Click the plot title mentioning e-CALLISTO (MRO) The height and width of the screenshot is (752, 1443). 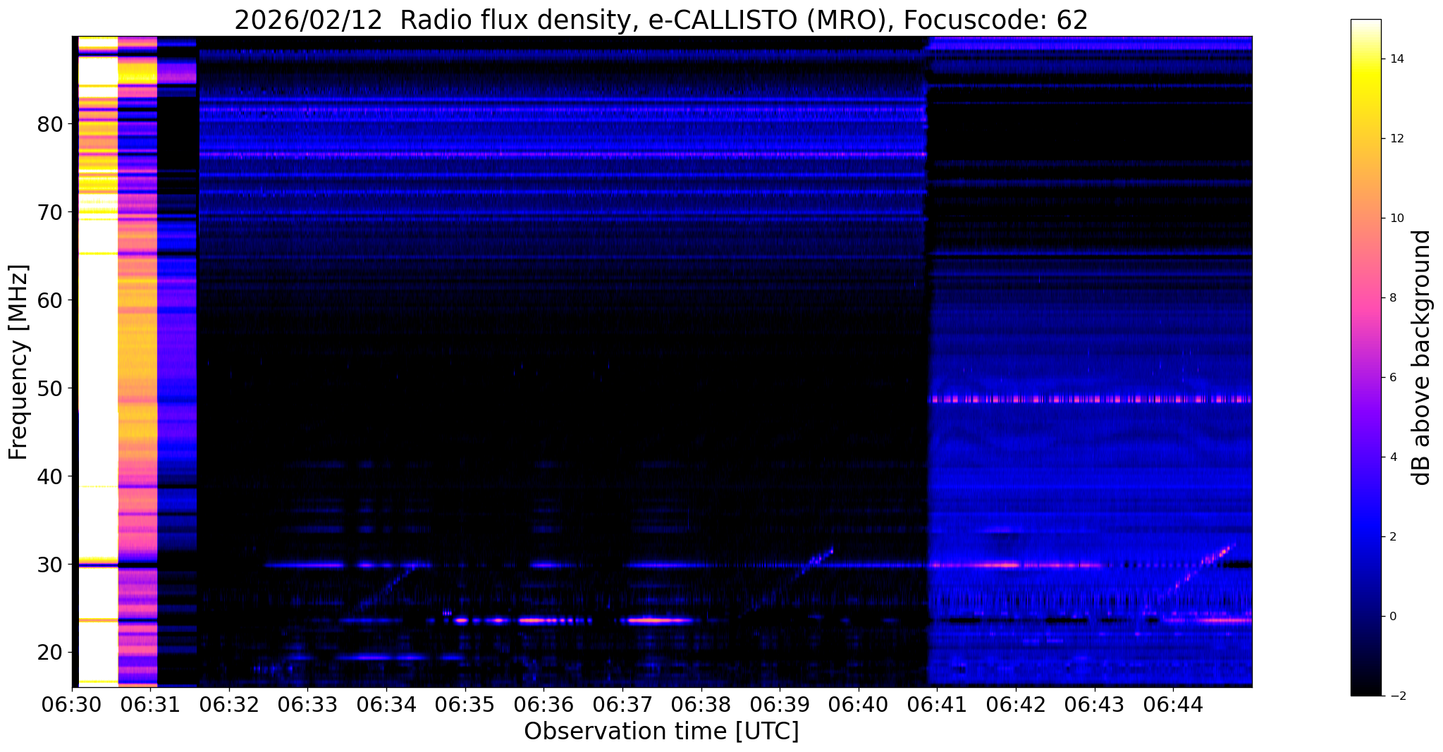(x=661, y=20)
